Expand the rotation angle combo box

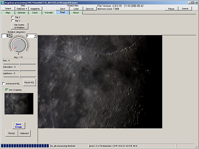point(35,36)
